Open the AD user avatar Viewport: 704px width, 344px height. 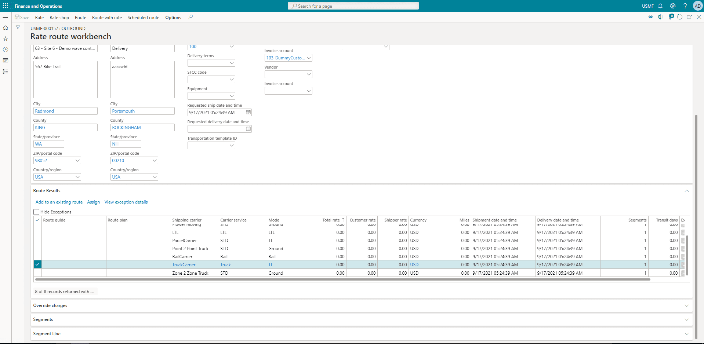point(697,6)
